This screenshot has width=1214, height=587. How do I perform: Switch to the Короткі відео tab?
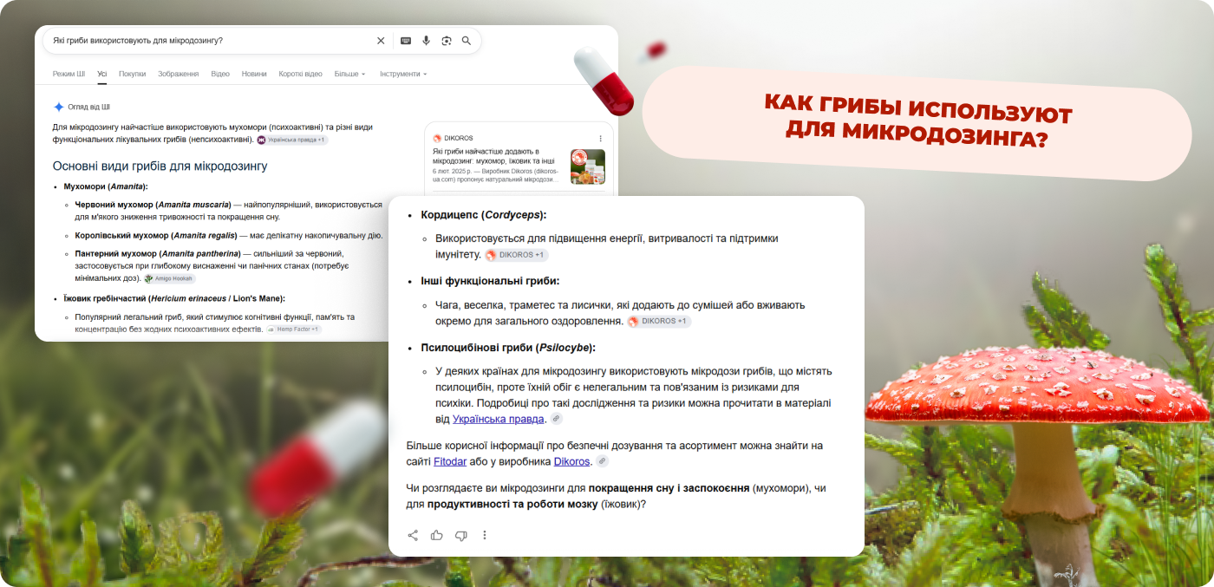pyautogui.click(x=300, y=74)
